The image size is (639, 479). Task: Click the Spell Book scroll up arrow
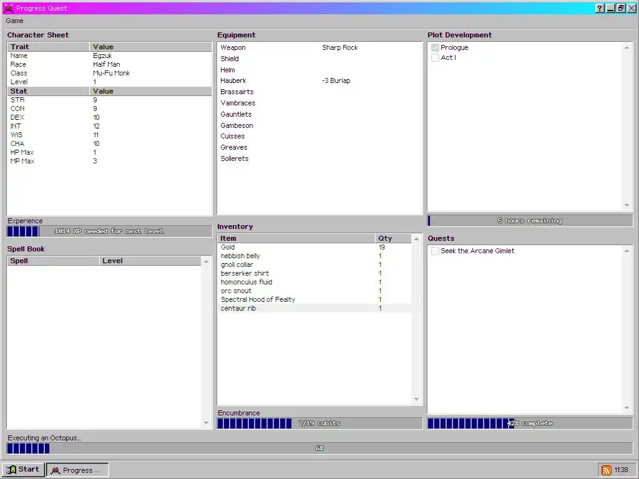[206, 261]
